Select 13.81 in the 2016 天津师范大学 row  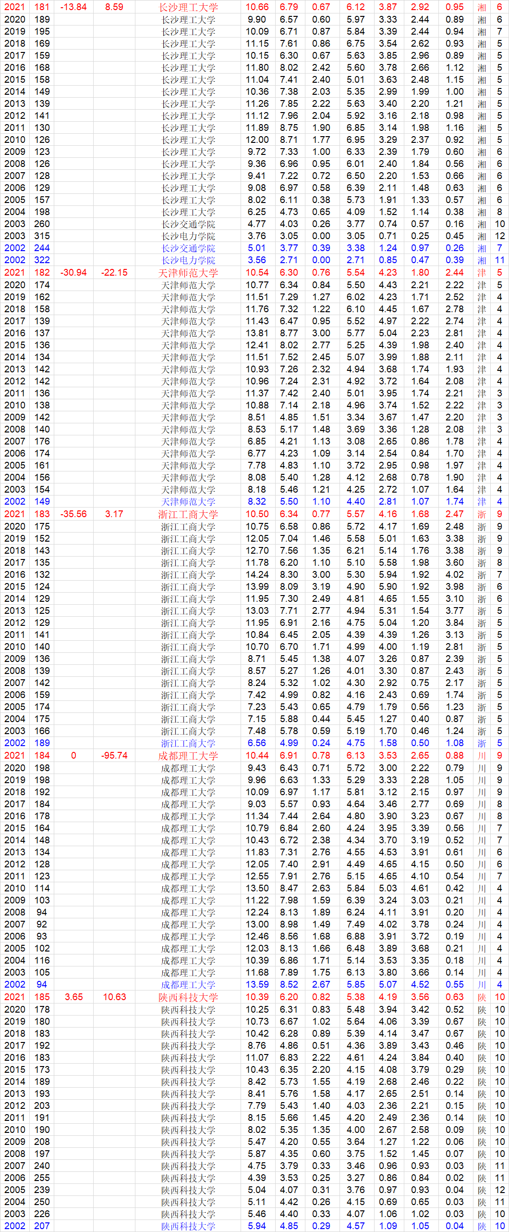257,333
